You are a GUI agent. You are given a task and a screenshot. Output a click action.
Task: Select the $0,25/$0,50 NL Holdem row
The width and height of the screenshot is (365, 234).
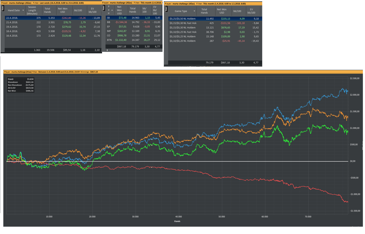[x=215, y=19]
